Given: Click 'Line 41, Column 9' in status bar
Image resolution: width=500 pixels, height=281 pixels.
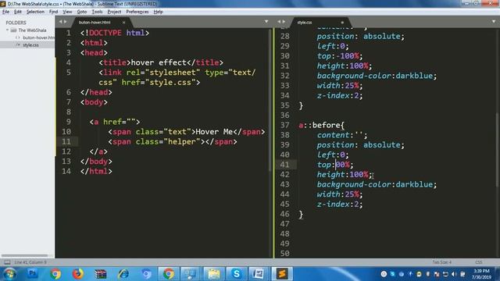Looking at the screenshot, I should pos(30,262).
